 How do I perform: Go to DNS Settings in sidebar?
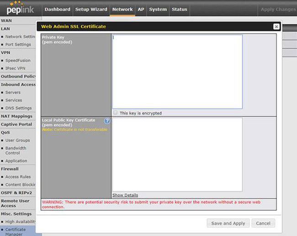(x=18, y=108)
